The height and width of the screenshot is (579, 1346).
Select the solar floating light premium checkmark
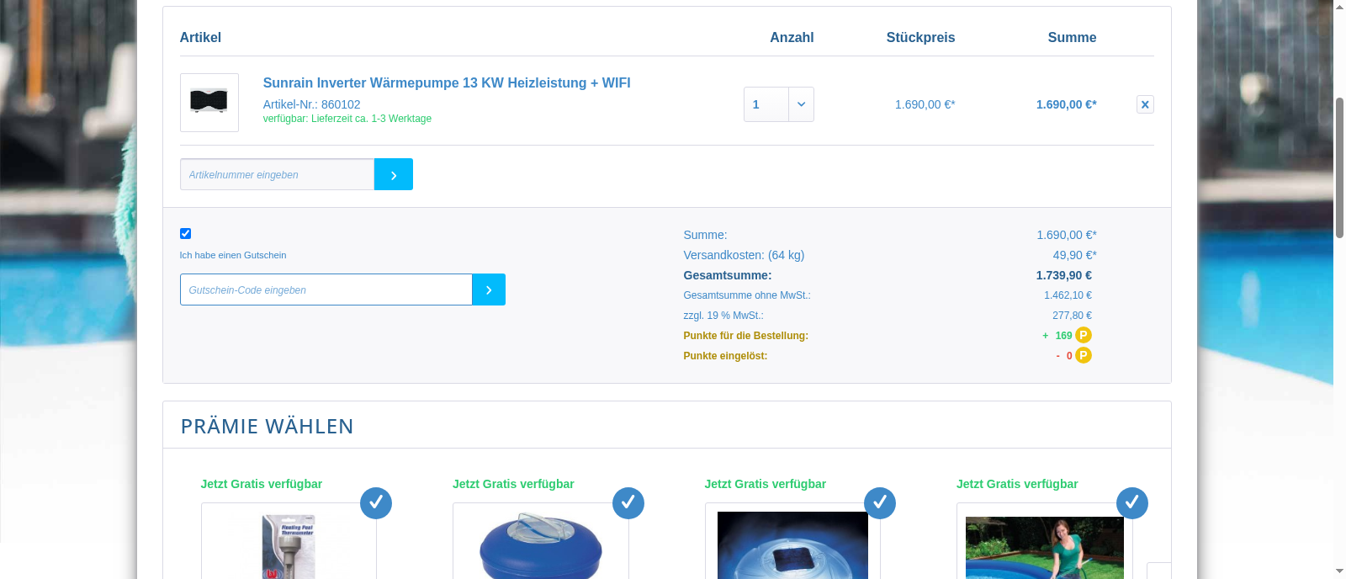point(880,503)
